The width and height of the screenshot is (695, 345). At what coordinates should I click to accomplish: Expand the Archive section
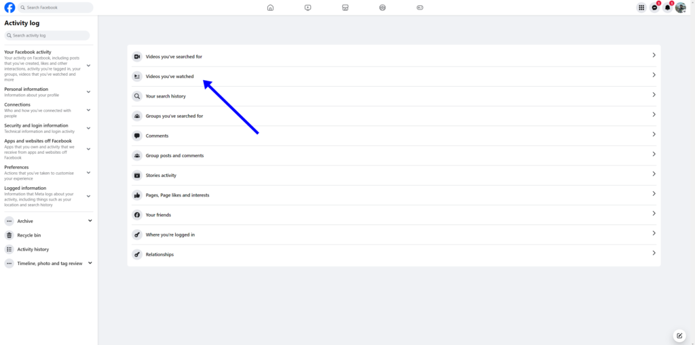click(90, 221)
